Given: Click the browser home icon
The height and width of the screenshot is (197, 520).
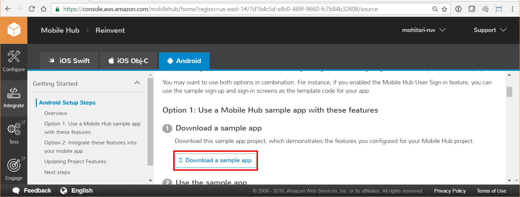Looking at the screenshot, I should coord(44,9).
